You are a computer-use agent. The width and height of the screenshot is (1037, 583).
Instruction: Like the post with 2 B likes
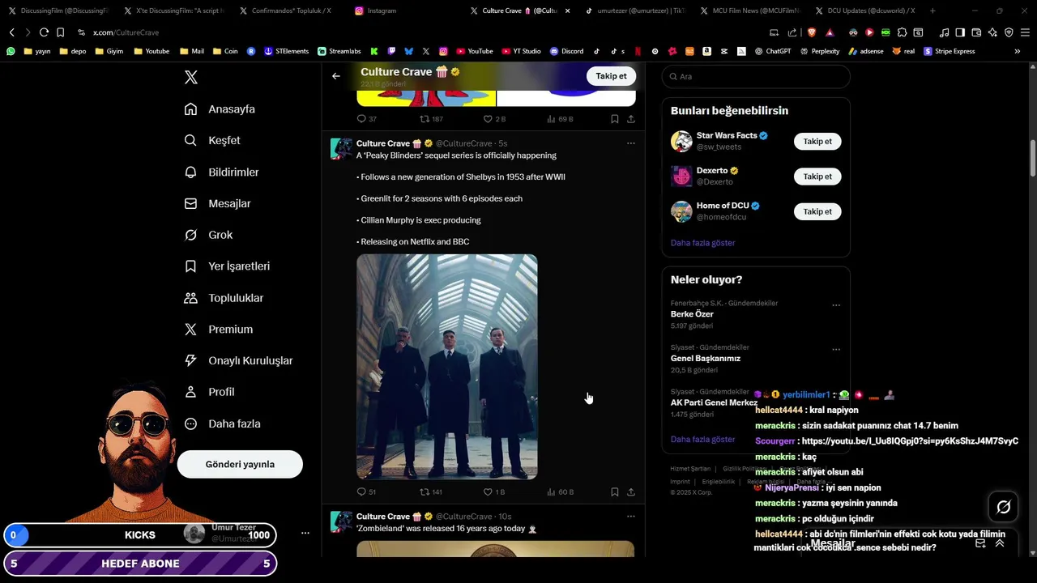point(493,119)
